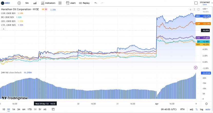The image size is (213, 113).
Task: Move the pane down with arrow icon
Action: coord(190,9)
